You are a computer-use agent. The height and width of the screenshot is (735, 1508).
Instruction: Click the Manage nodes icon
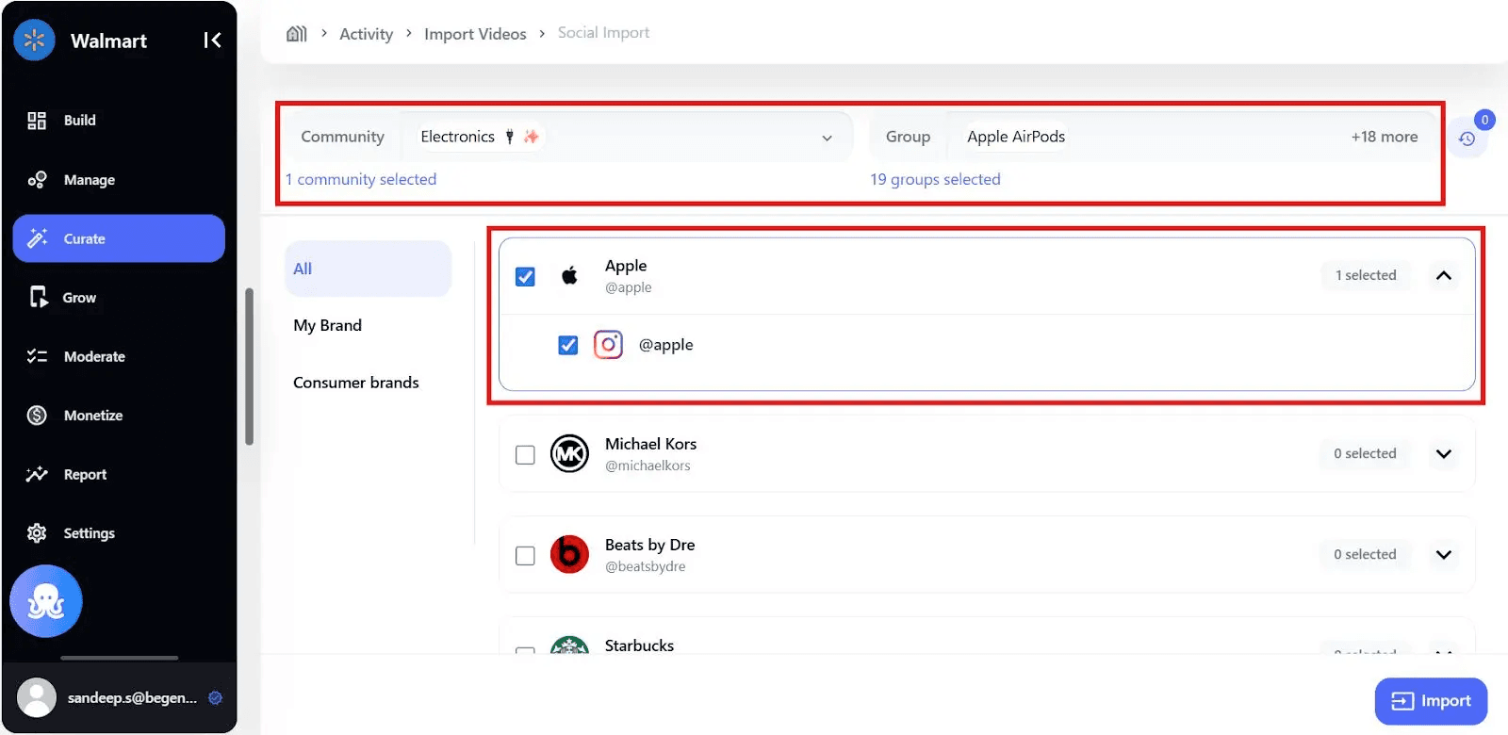point(37,180)
